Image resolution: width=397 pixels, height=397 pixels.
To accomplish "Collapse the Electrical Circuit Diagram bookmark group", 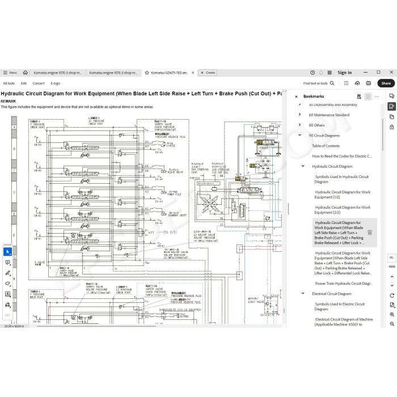I will (303, 293).
